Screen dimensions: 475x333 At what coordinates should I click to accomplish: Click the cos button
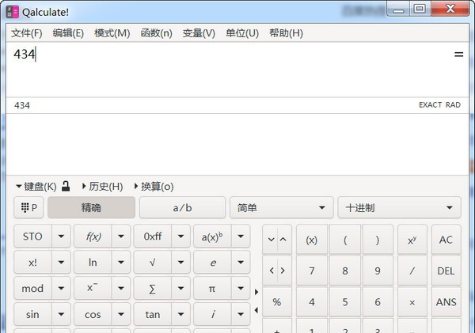[x=93, y=314]
